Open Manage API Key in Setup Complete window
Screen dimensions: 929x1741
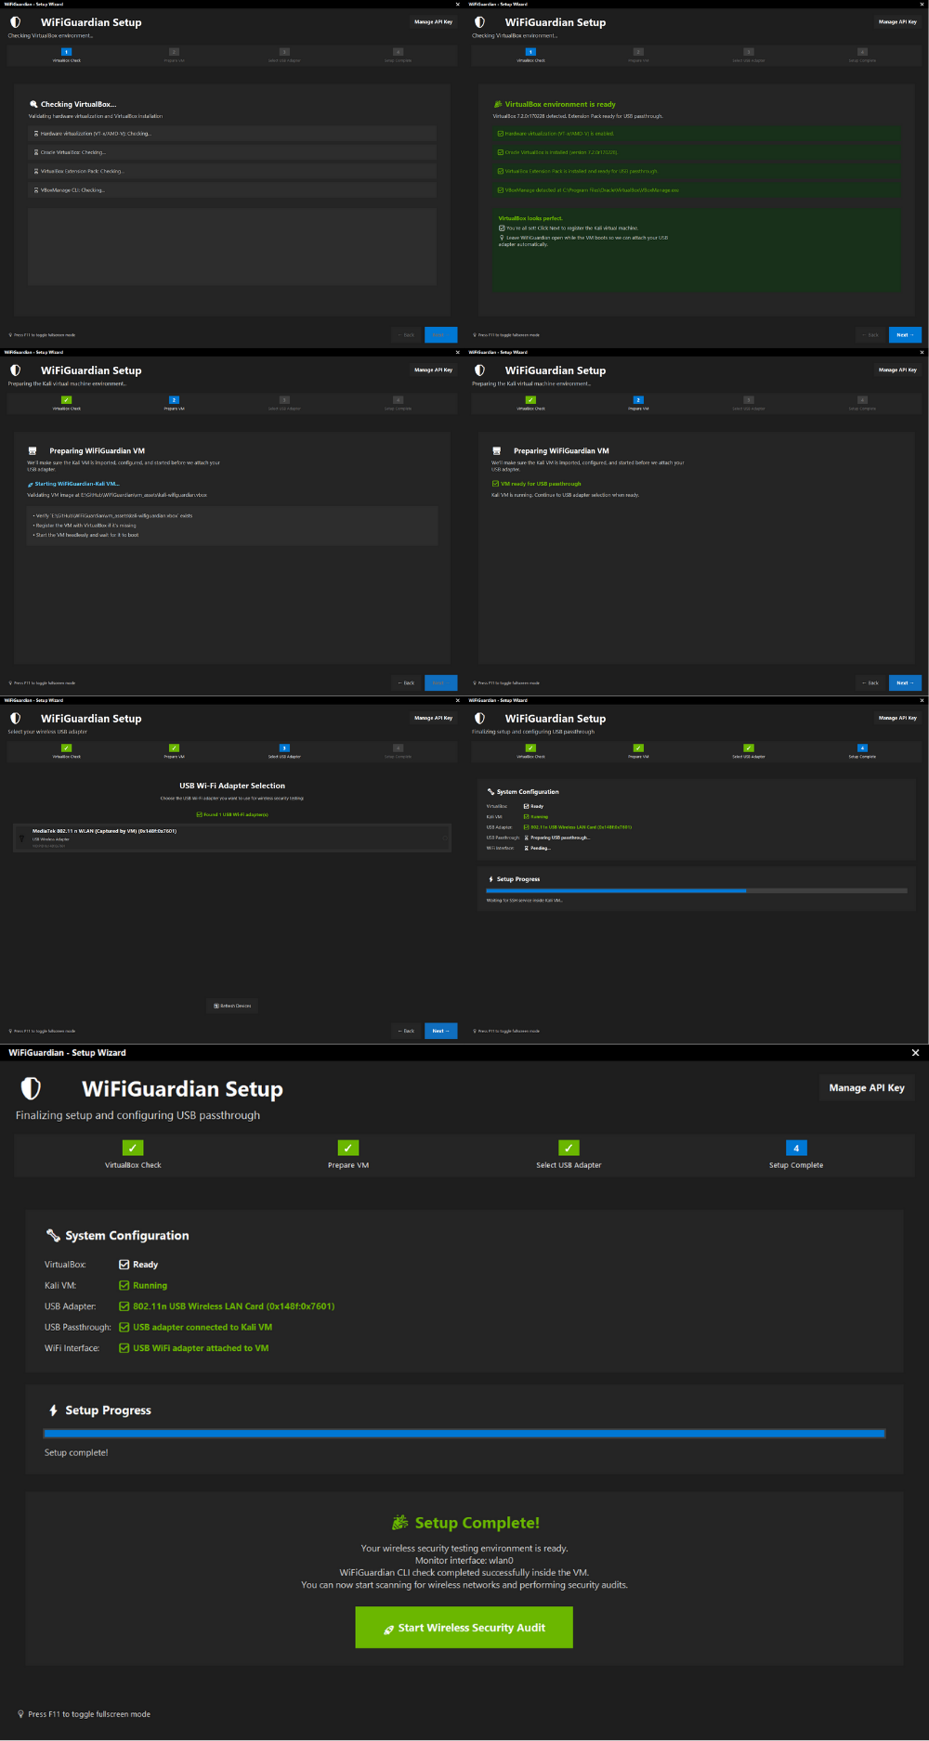tap(867, 1087)
